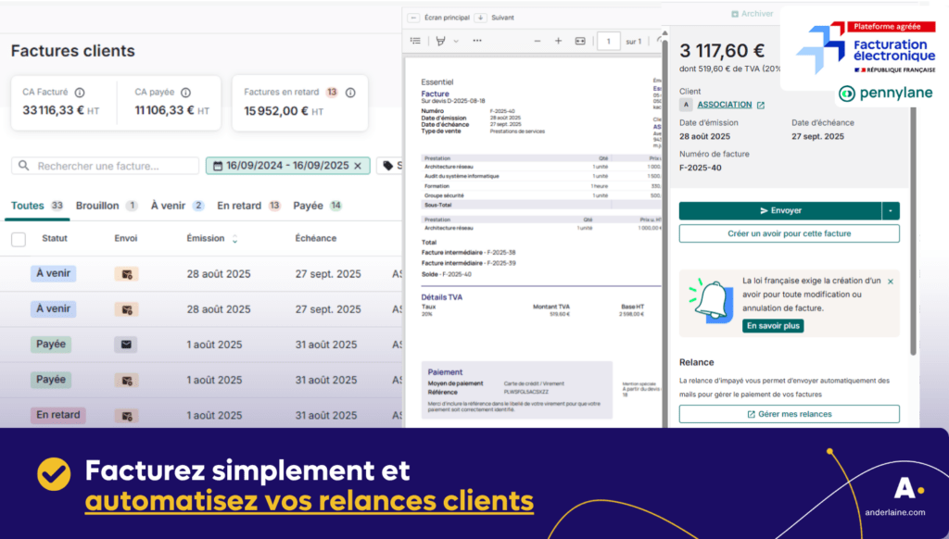949x539 pixels.
Task: Open the three-dots more options menu
Action: [477, 41]
